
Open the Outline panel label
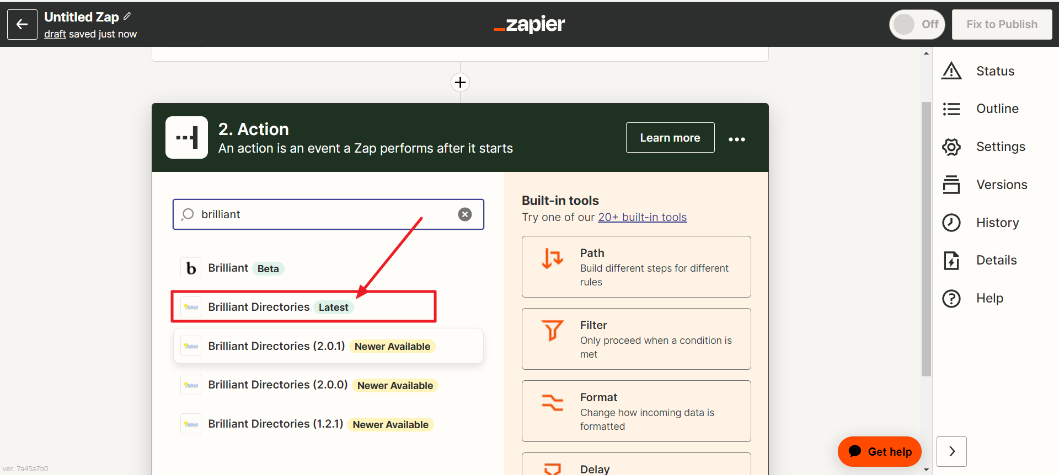pos(997,109)
